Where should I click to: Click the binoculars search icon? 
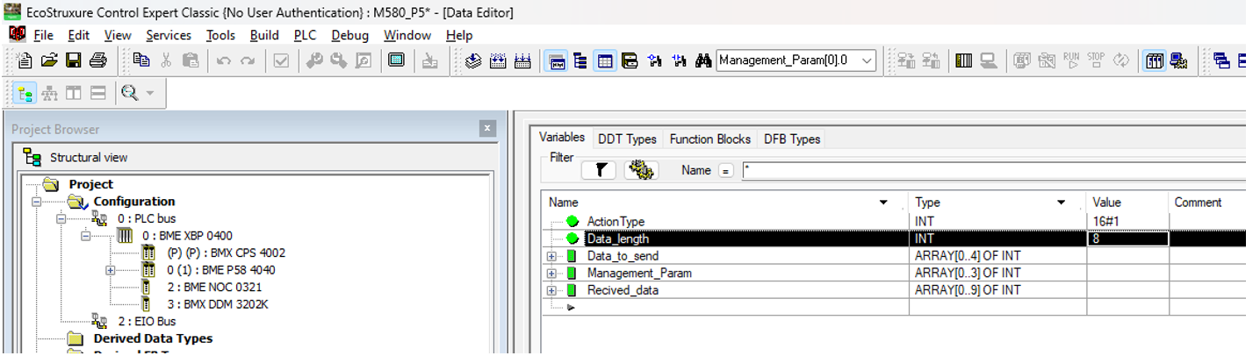point(702,60)
